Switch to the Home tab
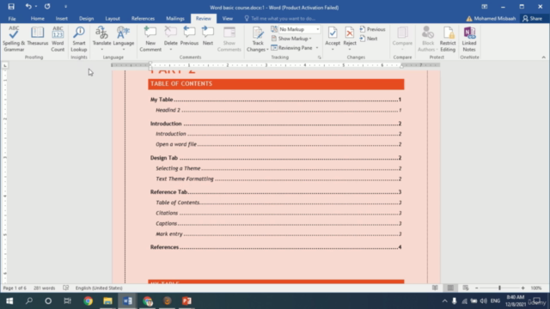 pyautogui.click(x=37, y=19)
